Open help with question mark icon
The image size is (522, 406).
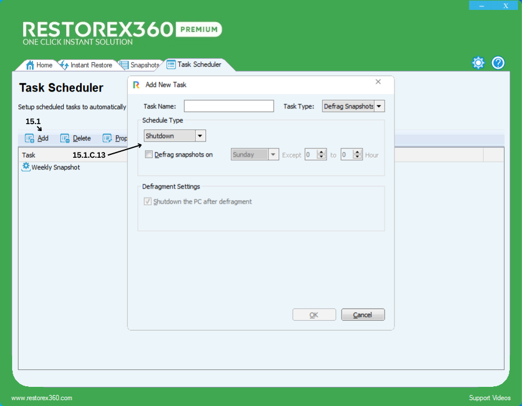coord(498,63)
